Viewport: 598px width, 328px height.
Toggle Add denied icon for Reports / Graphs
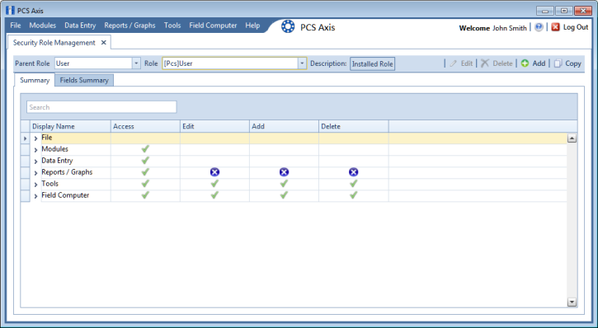tap(284, 172)
